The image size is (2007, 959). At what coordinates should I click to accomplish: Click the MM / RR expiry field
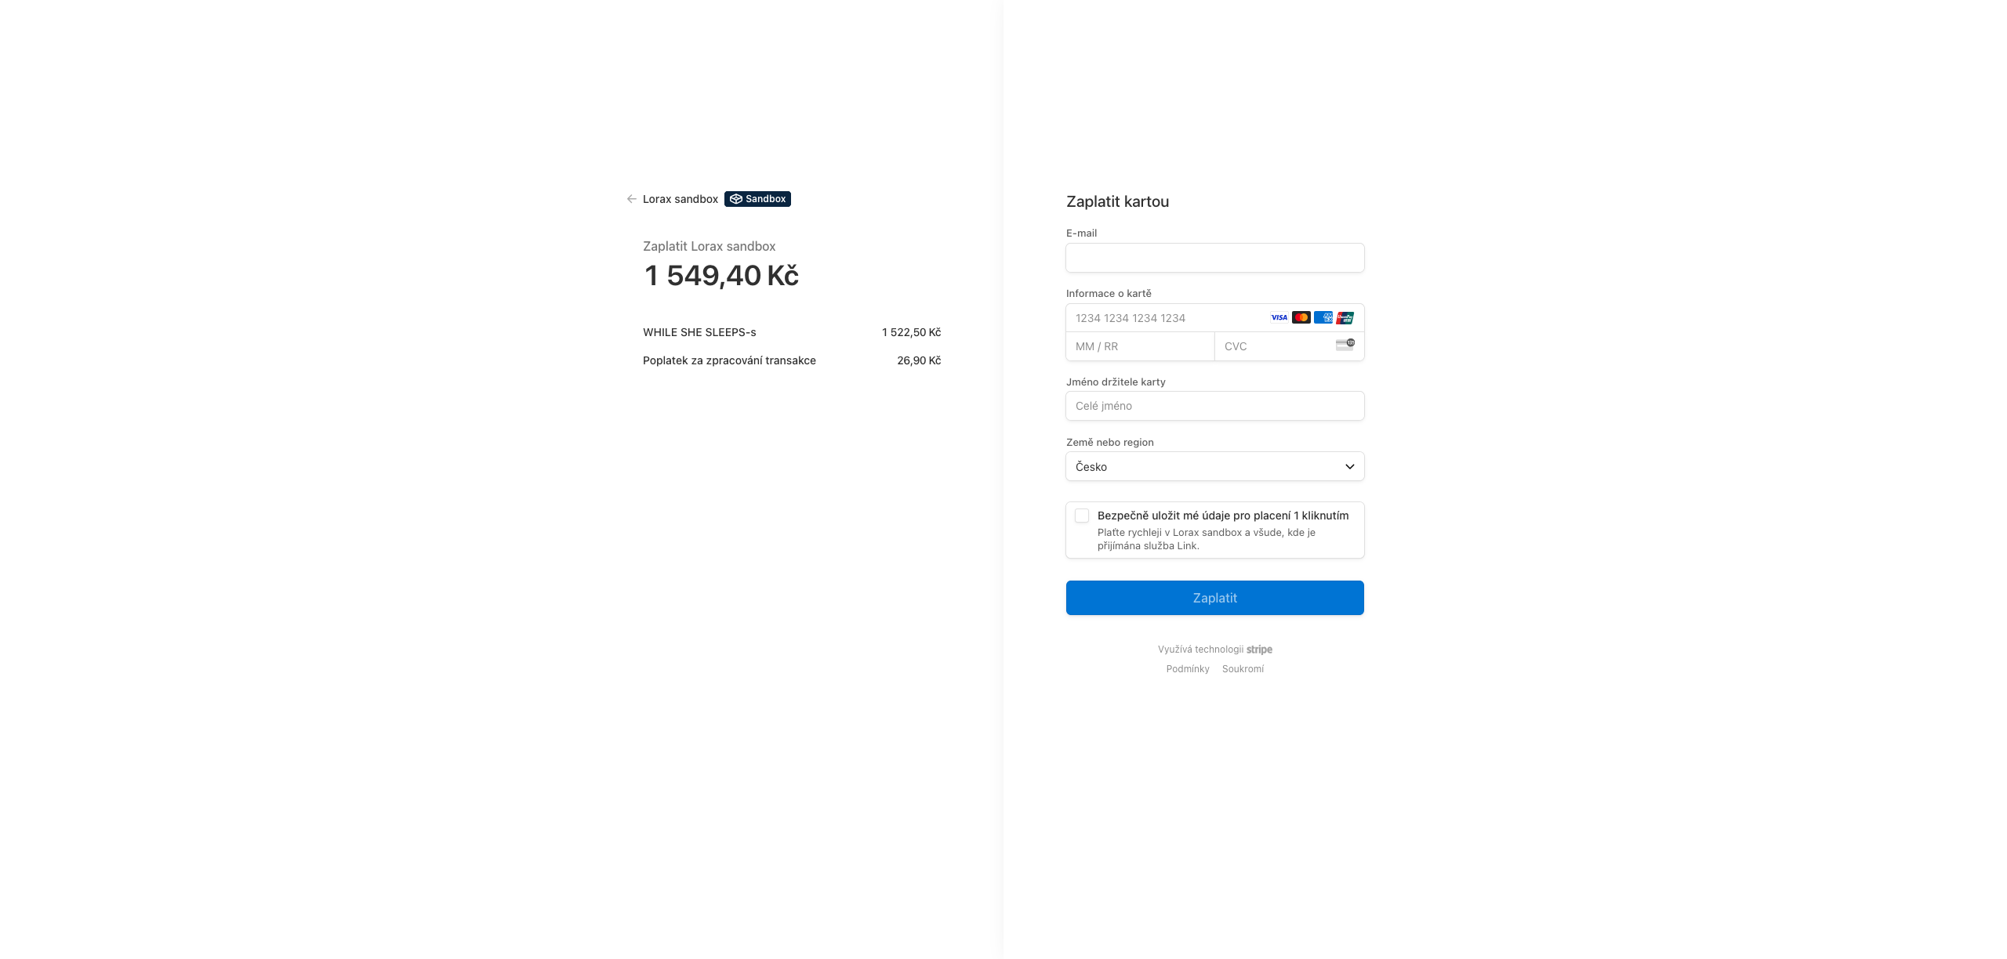pyautogui.click(x=1140, y=346)
